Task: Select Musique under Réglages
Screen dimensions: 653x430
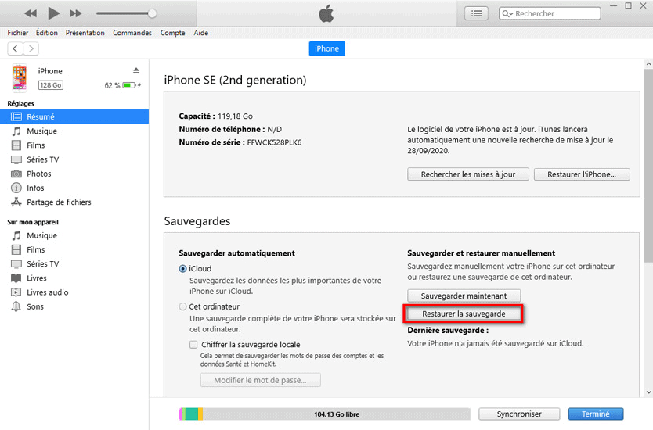Action: click(41, 131)
